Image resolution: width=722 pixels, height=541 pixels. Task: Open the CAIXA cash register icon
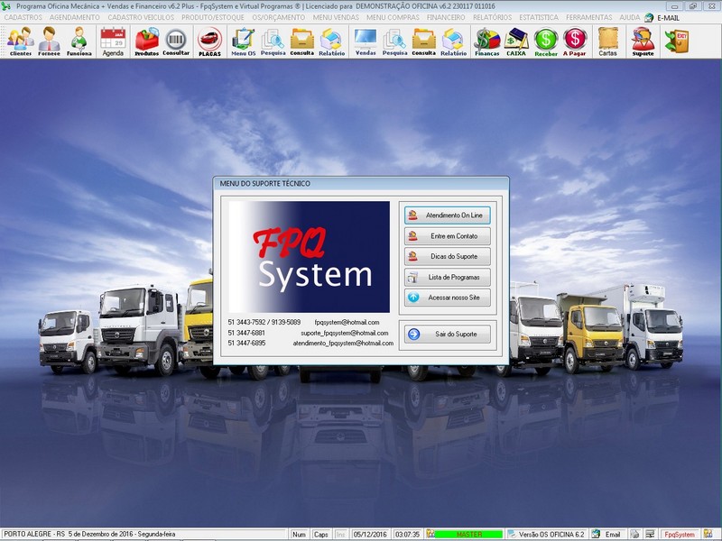coord(516,41)
